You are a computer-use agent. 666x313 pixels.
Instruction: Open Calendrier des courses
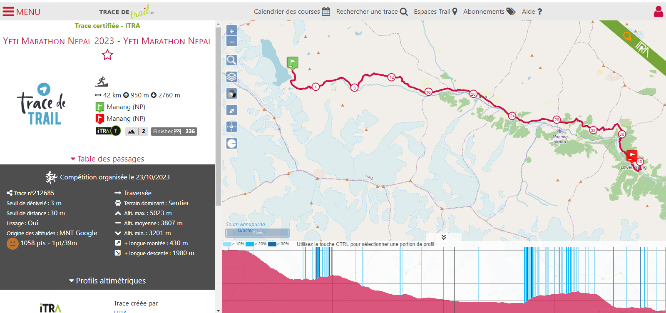pos(291,12)
